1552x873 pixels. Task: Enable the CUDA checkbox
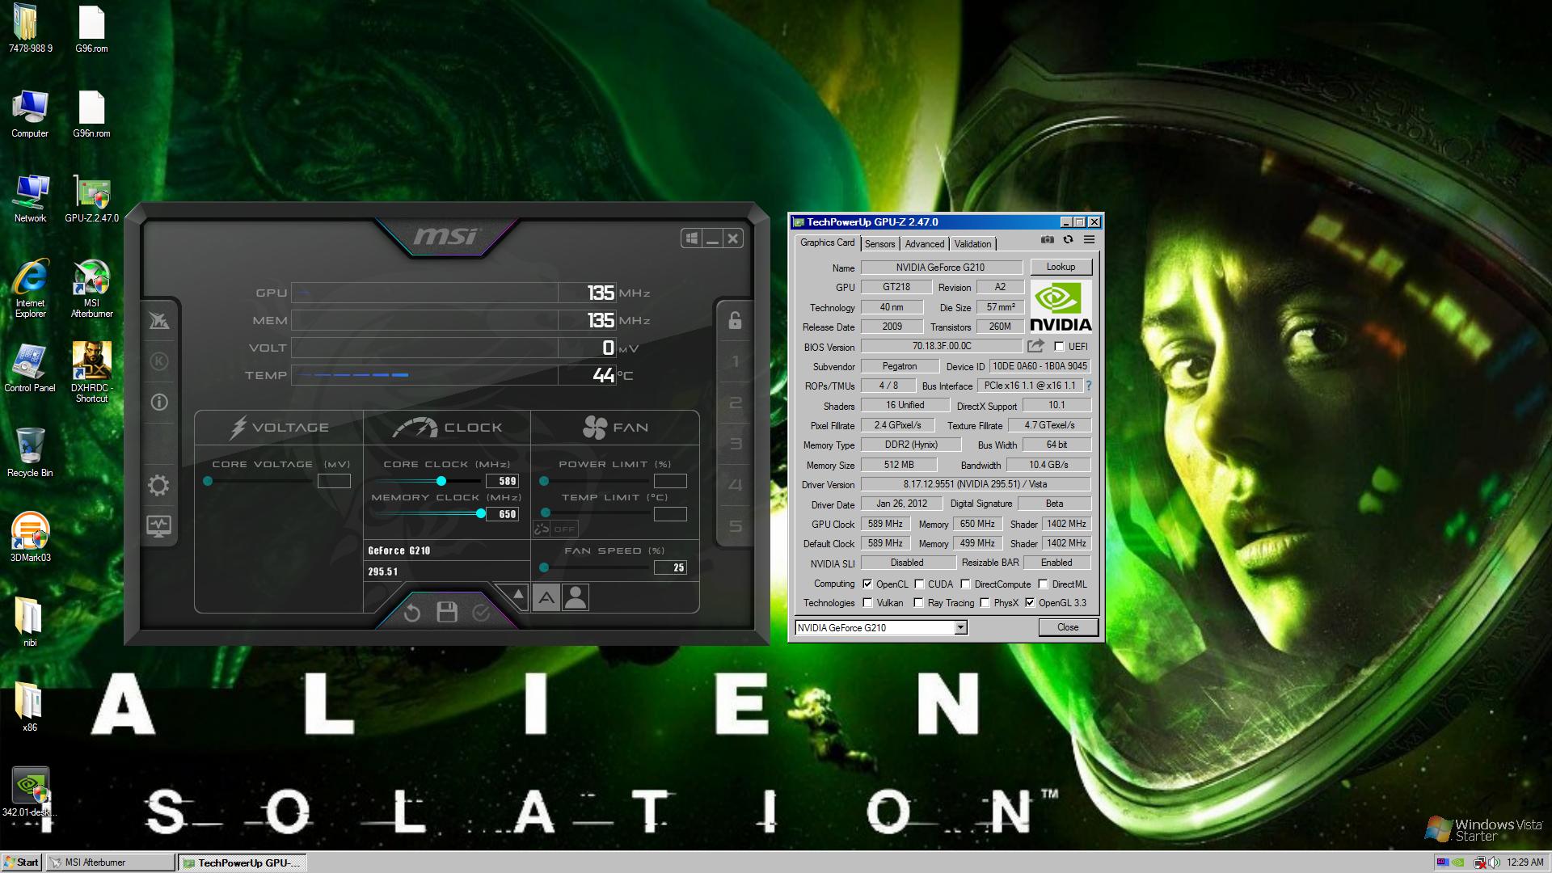coord(919,584)
